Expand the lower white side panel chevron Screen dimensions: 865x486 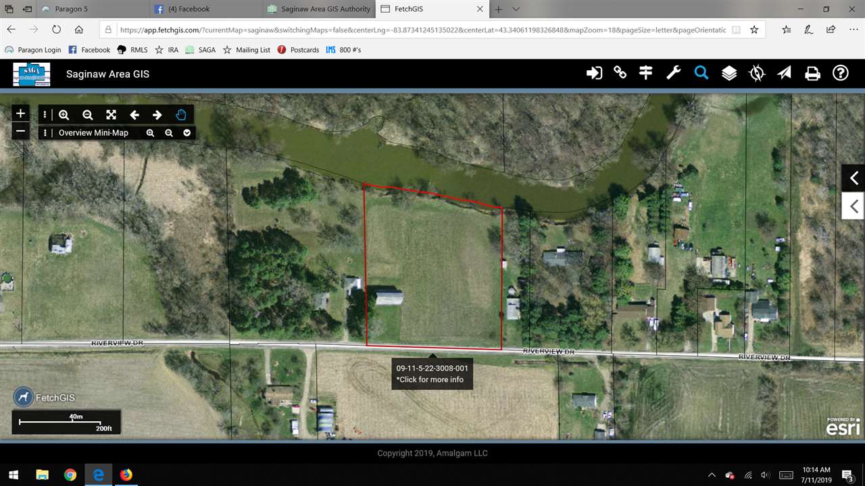click(854, 206)
